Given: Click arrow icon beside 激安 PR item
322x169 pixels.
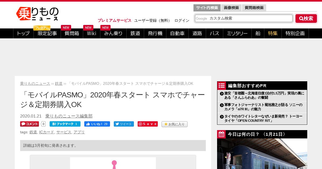Looking at the screenshot, I should pyautogui.click(x=222, y=94).
